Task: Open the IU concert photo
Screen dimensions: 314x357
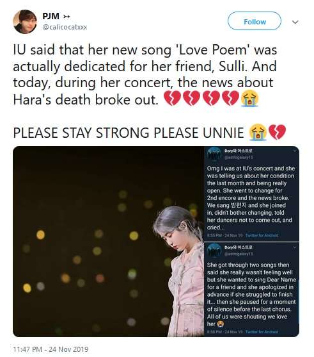Action: [108, 242]
